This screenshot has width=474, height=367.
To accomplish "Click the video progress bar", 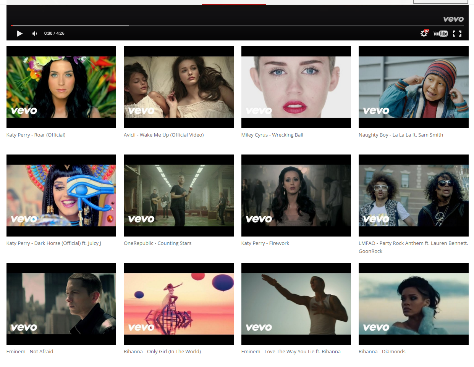I will click(x=238, y=26).
